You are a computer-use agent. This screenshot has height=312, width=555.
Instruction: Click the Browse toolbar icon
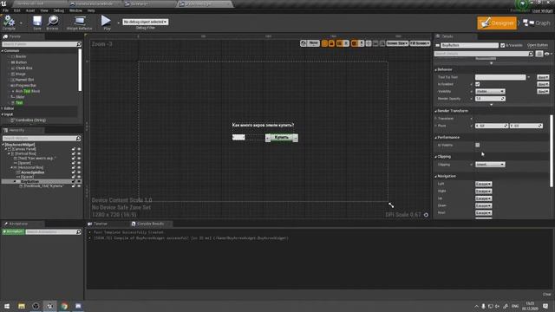(x=52, y=23)
